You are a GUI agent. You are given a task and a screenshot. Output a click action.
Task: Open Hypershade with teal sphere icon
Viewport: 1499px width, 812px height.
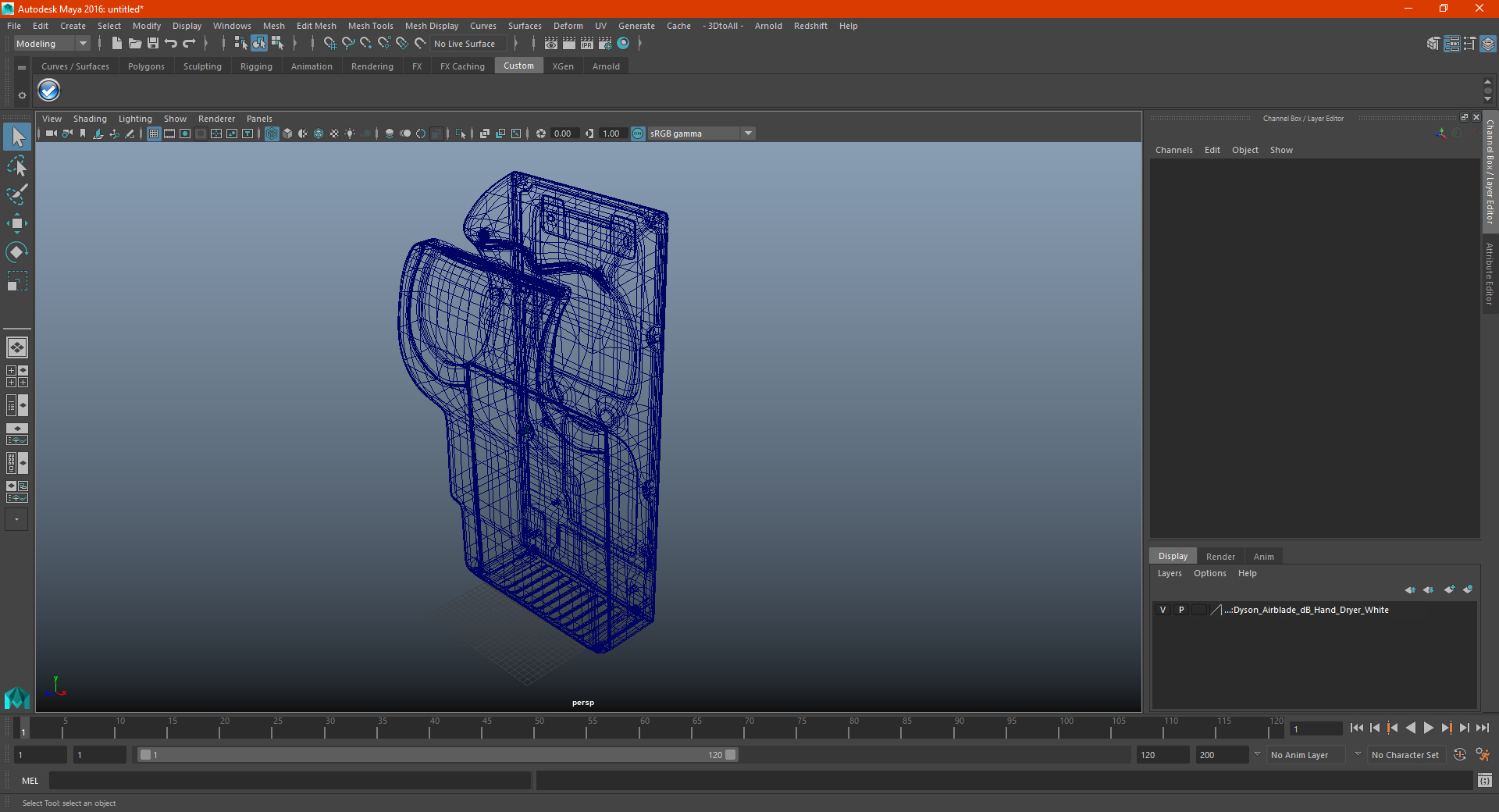coord(623,44)
